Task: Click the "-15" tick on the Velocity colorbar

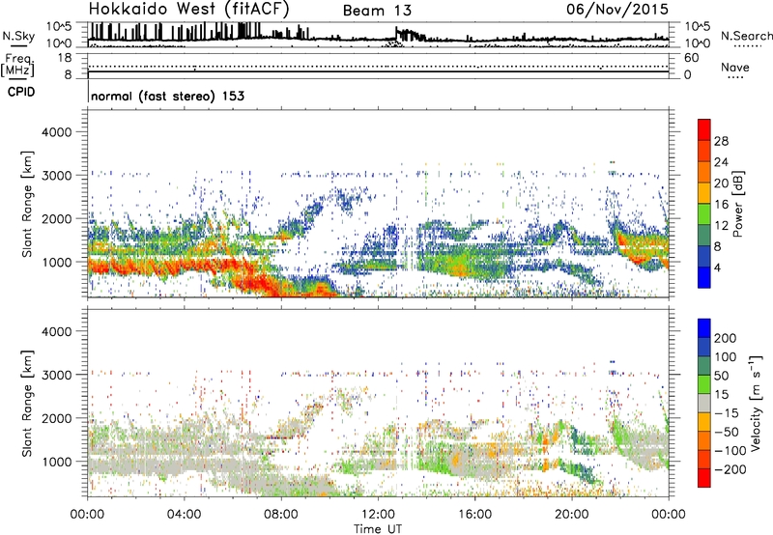Action: [x=727, y=412]
